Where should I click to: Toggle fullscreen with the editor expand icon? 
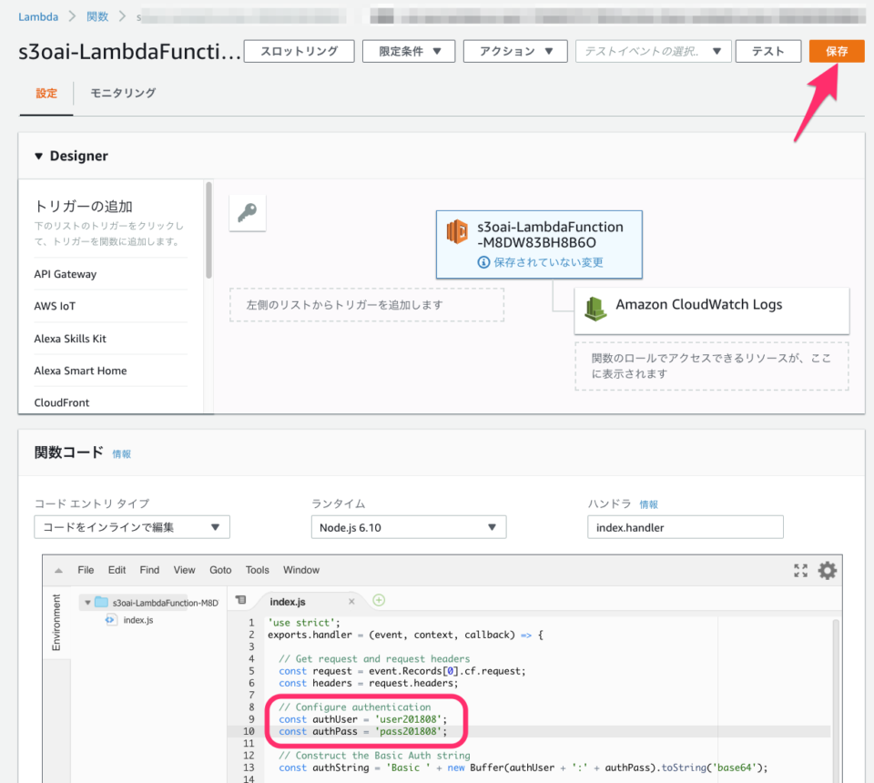(800, 570)
